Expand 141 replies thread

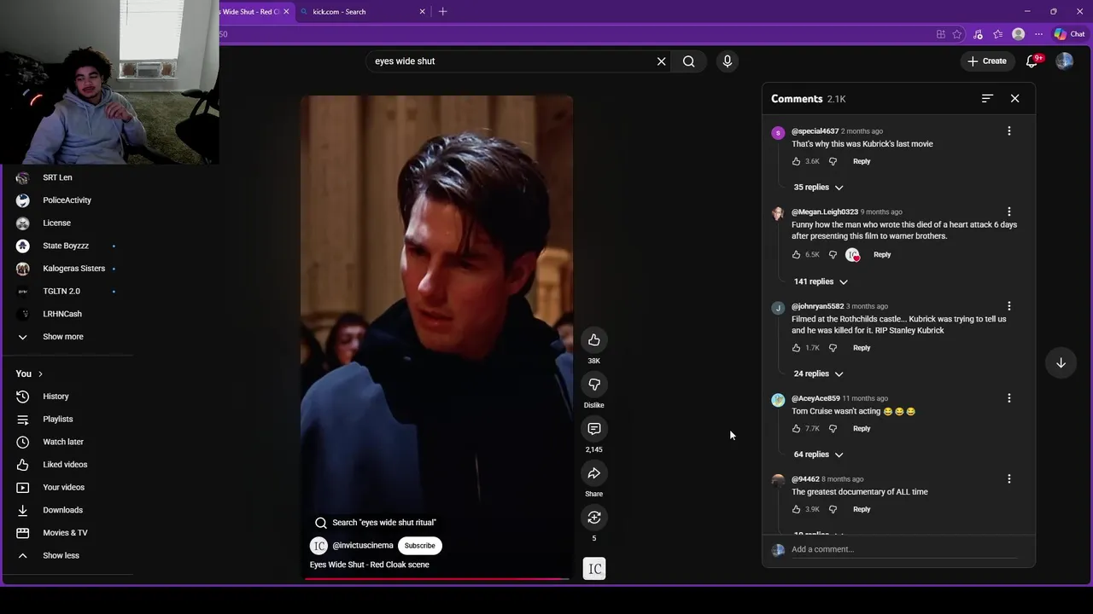(x=821, y=281)
